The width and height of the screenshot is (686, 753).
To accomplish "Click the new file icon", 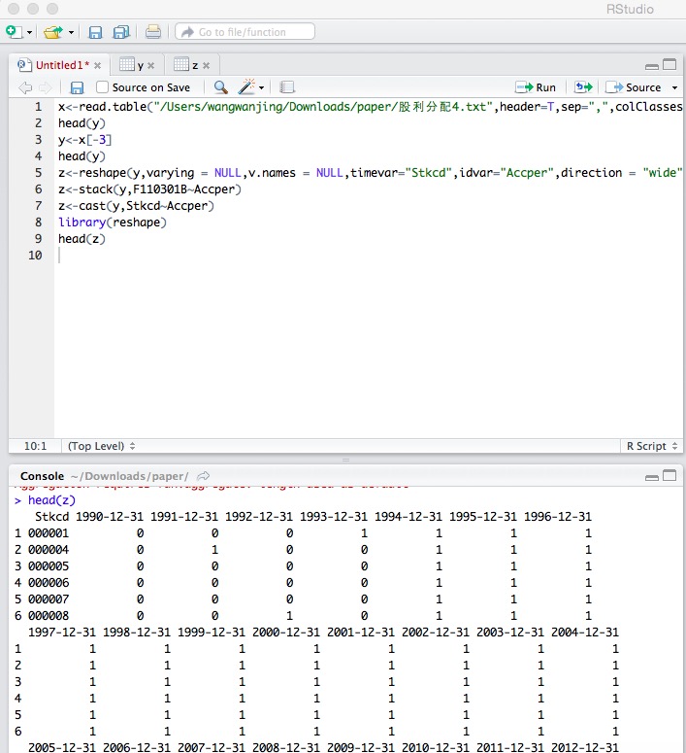I will pyautogui.click(x=14, y=32).
